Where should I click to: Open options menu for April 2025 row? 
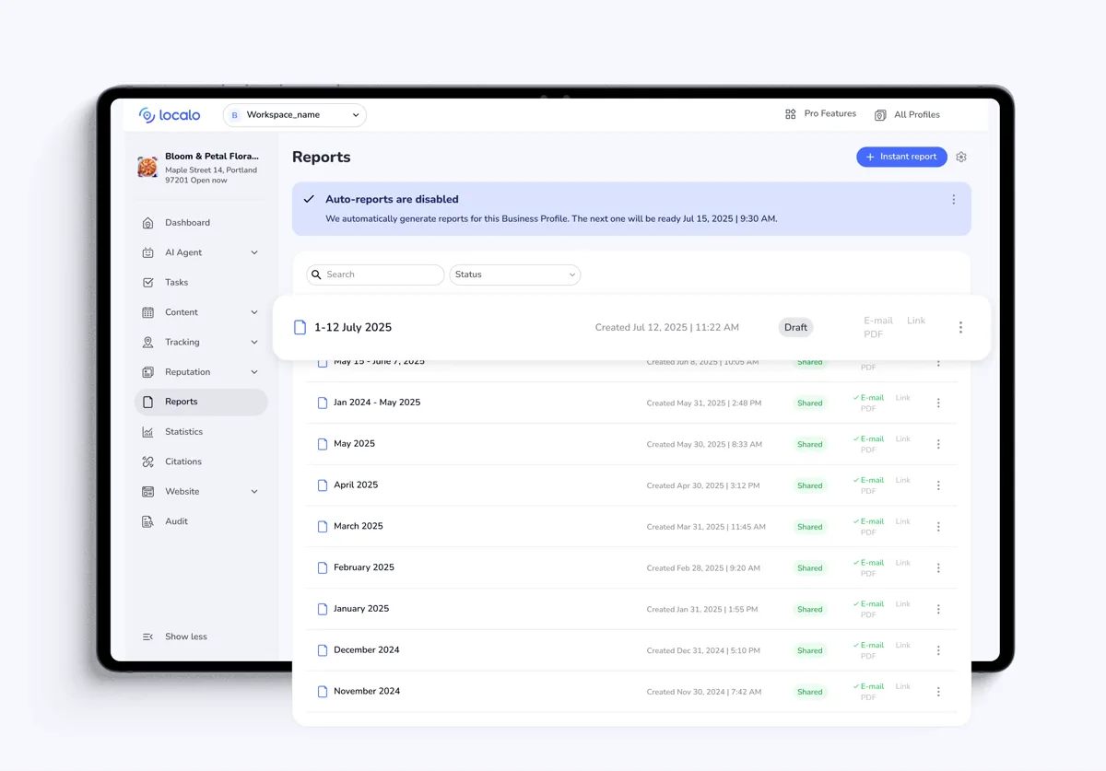point(938,485)
